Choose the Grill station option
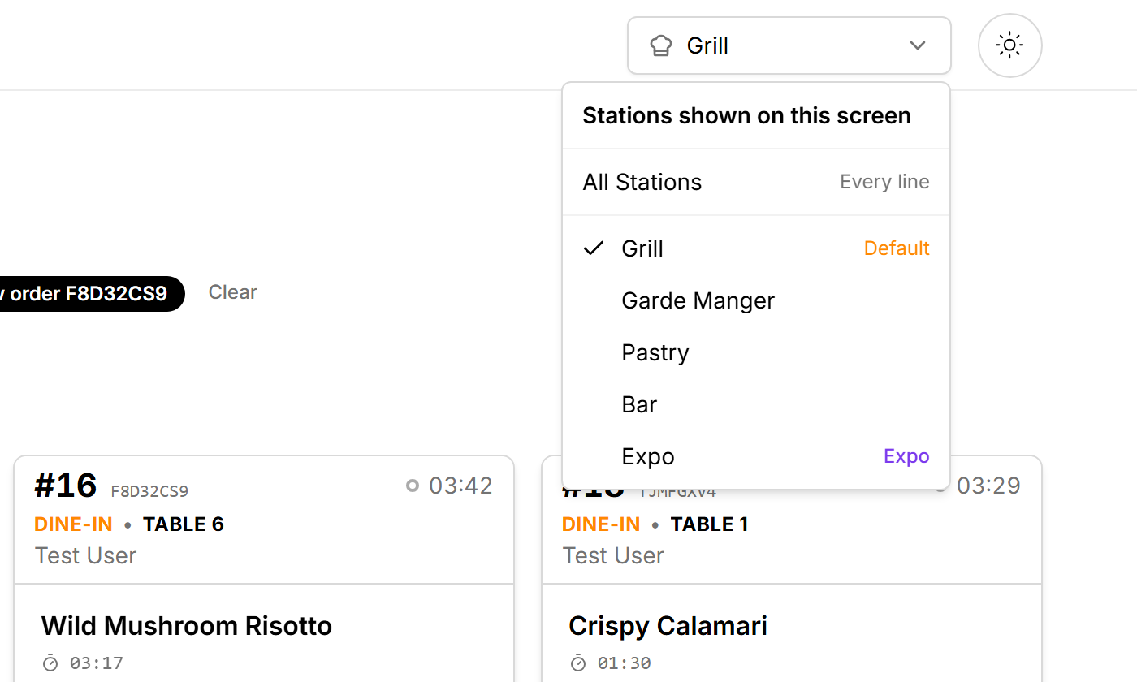This screenshot has width=1137, height=682. tap(756, 248)
